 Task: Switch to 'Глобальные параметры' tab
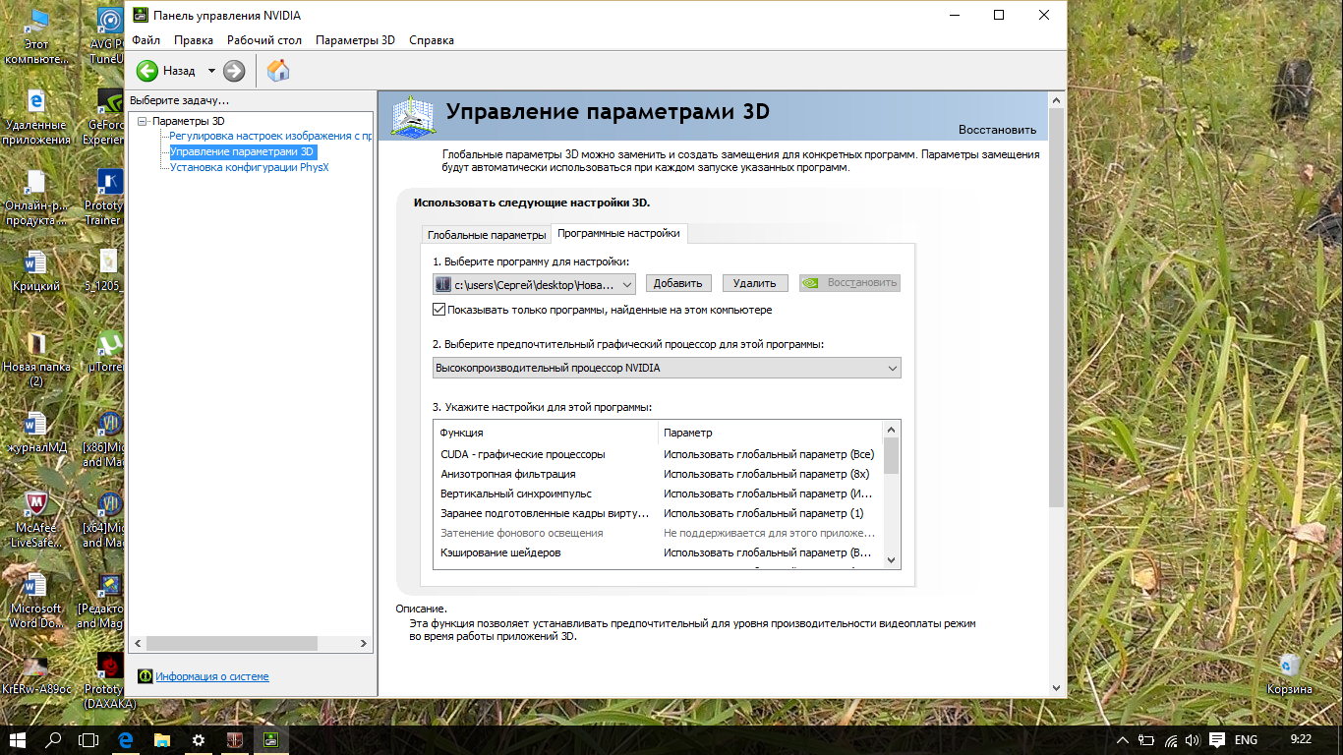pos(486,235)
